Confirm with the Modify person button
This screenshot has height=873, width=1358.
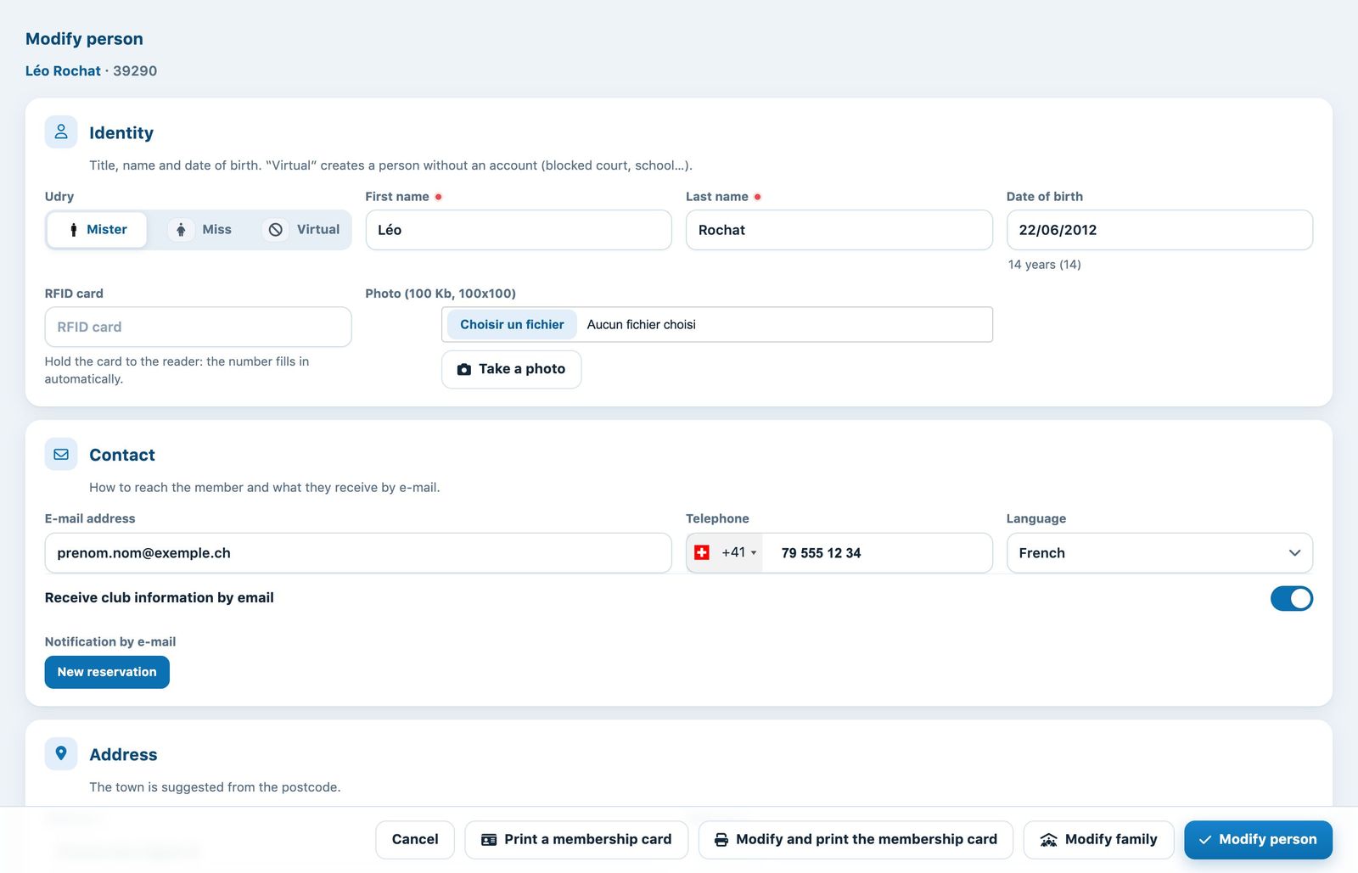(x=1258, y=840)
